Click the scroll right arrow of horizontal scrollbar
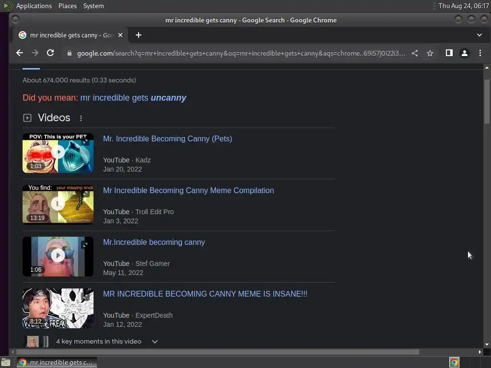Viewport: 491px width, 368px height. 479,352
